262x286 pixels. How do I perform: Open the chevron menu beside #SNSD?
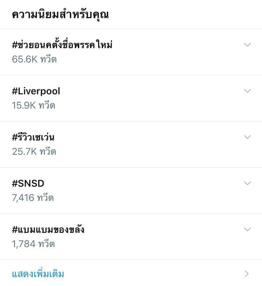pos(247,183)
